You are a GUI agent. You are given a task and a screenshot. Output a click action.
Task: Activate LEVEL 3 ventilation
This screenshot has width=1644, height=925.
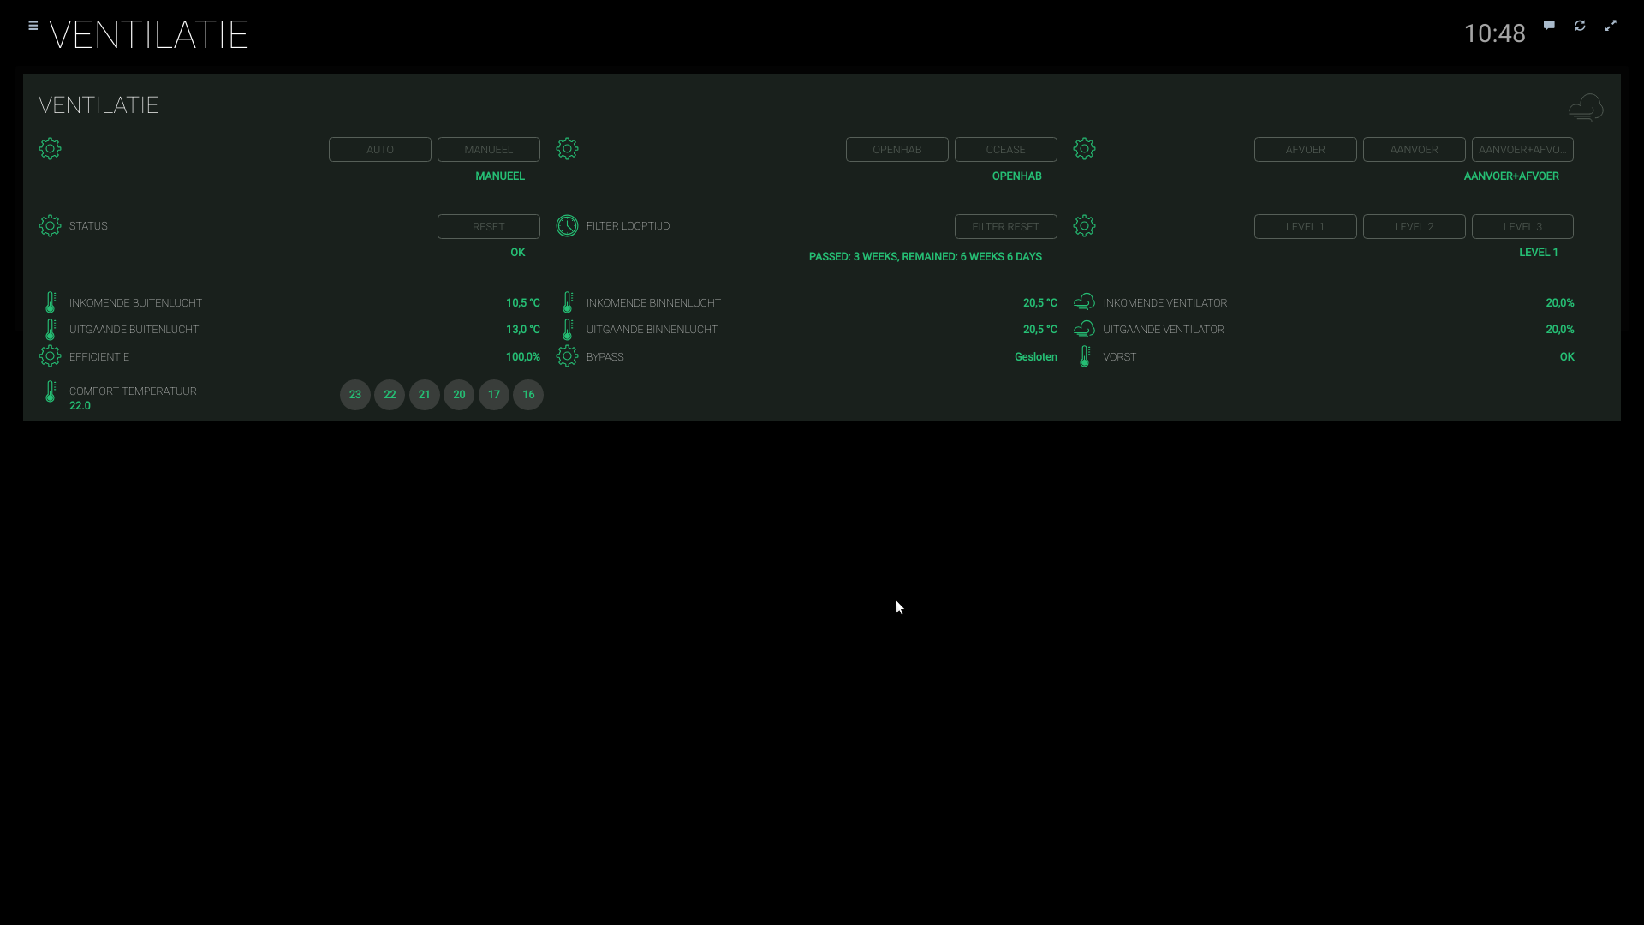[1523, 226]
